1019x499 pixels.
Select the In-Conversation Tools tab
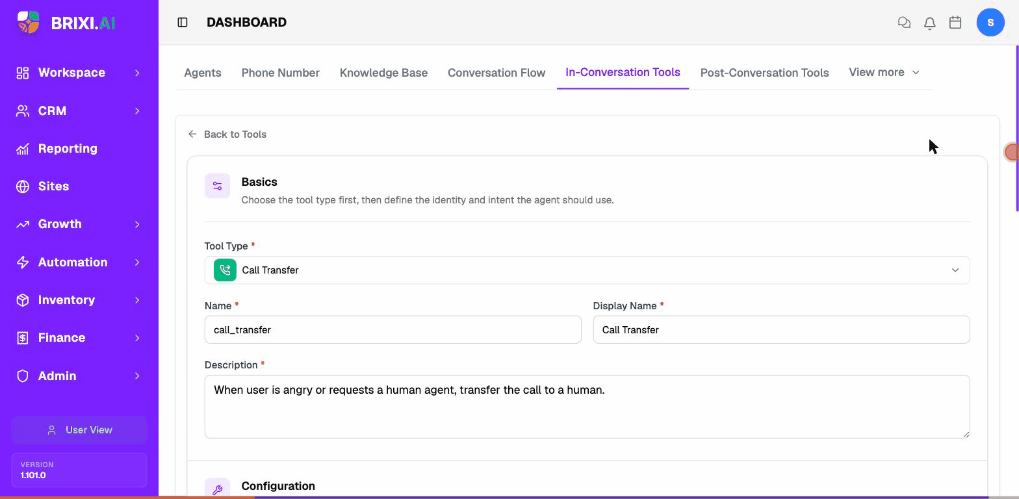click(x=623, y=72)
